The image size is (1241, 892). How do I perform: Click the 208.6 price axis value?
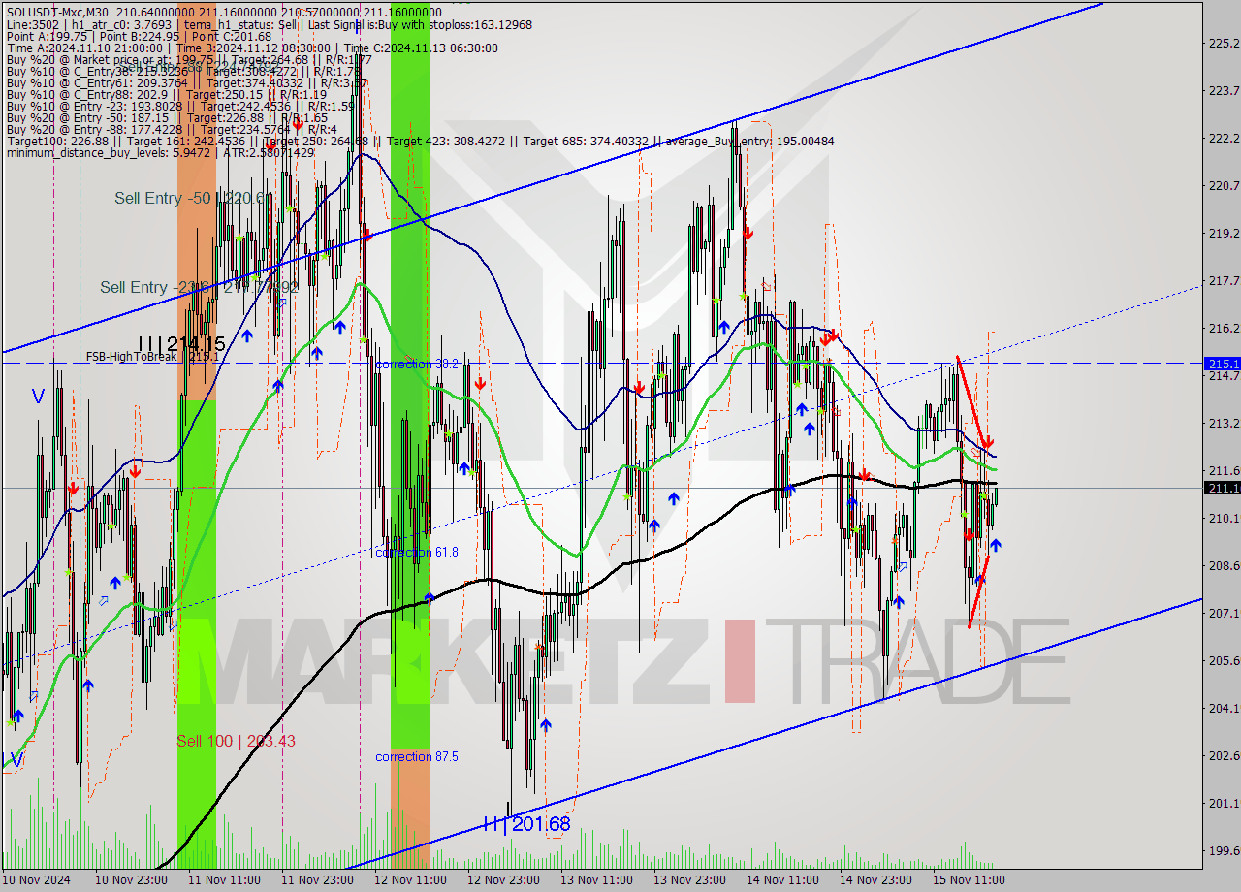pyautogui.click(x=1224, y=566)
